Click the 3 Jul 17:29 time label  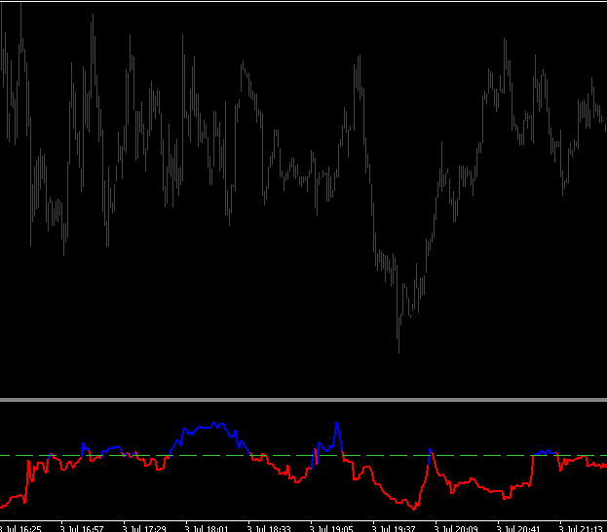pos(144,529)
